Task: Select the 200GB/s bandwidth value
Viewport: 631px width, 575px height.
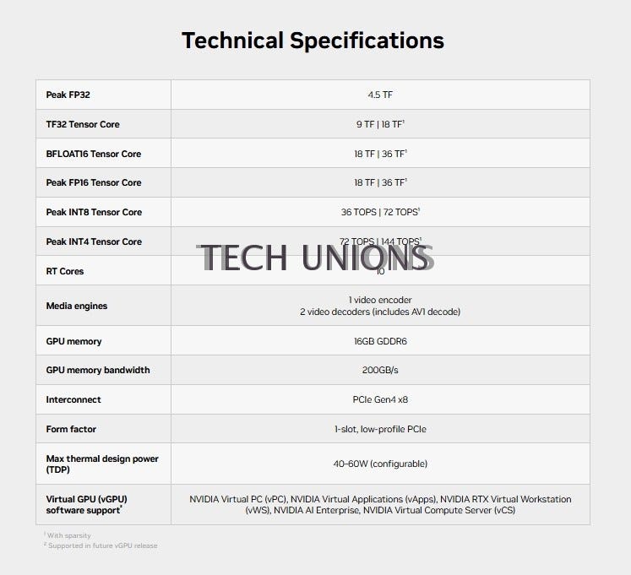Action: 380,370
